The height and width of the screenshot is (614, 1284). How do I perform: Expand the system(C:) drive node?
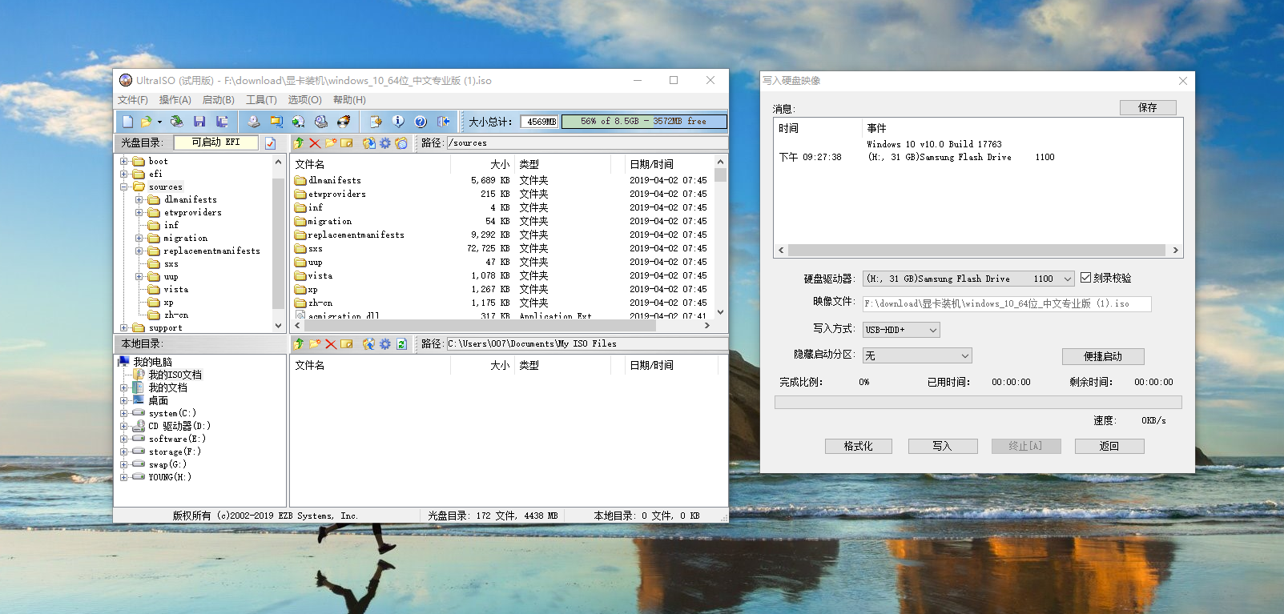point(124,413)
